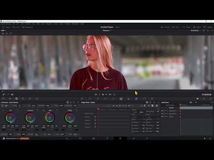The image size is (214, 160).
Task: Switch to the Color page tab
Action: [120, 138]
